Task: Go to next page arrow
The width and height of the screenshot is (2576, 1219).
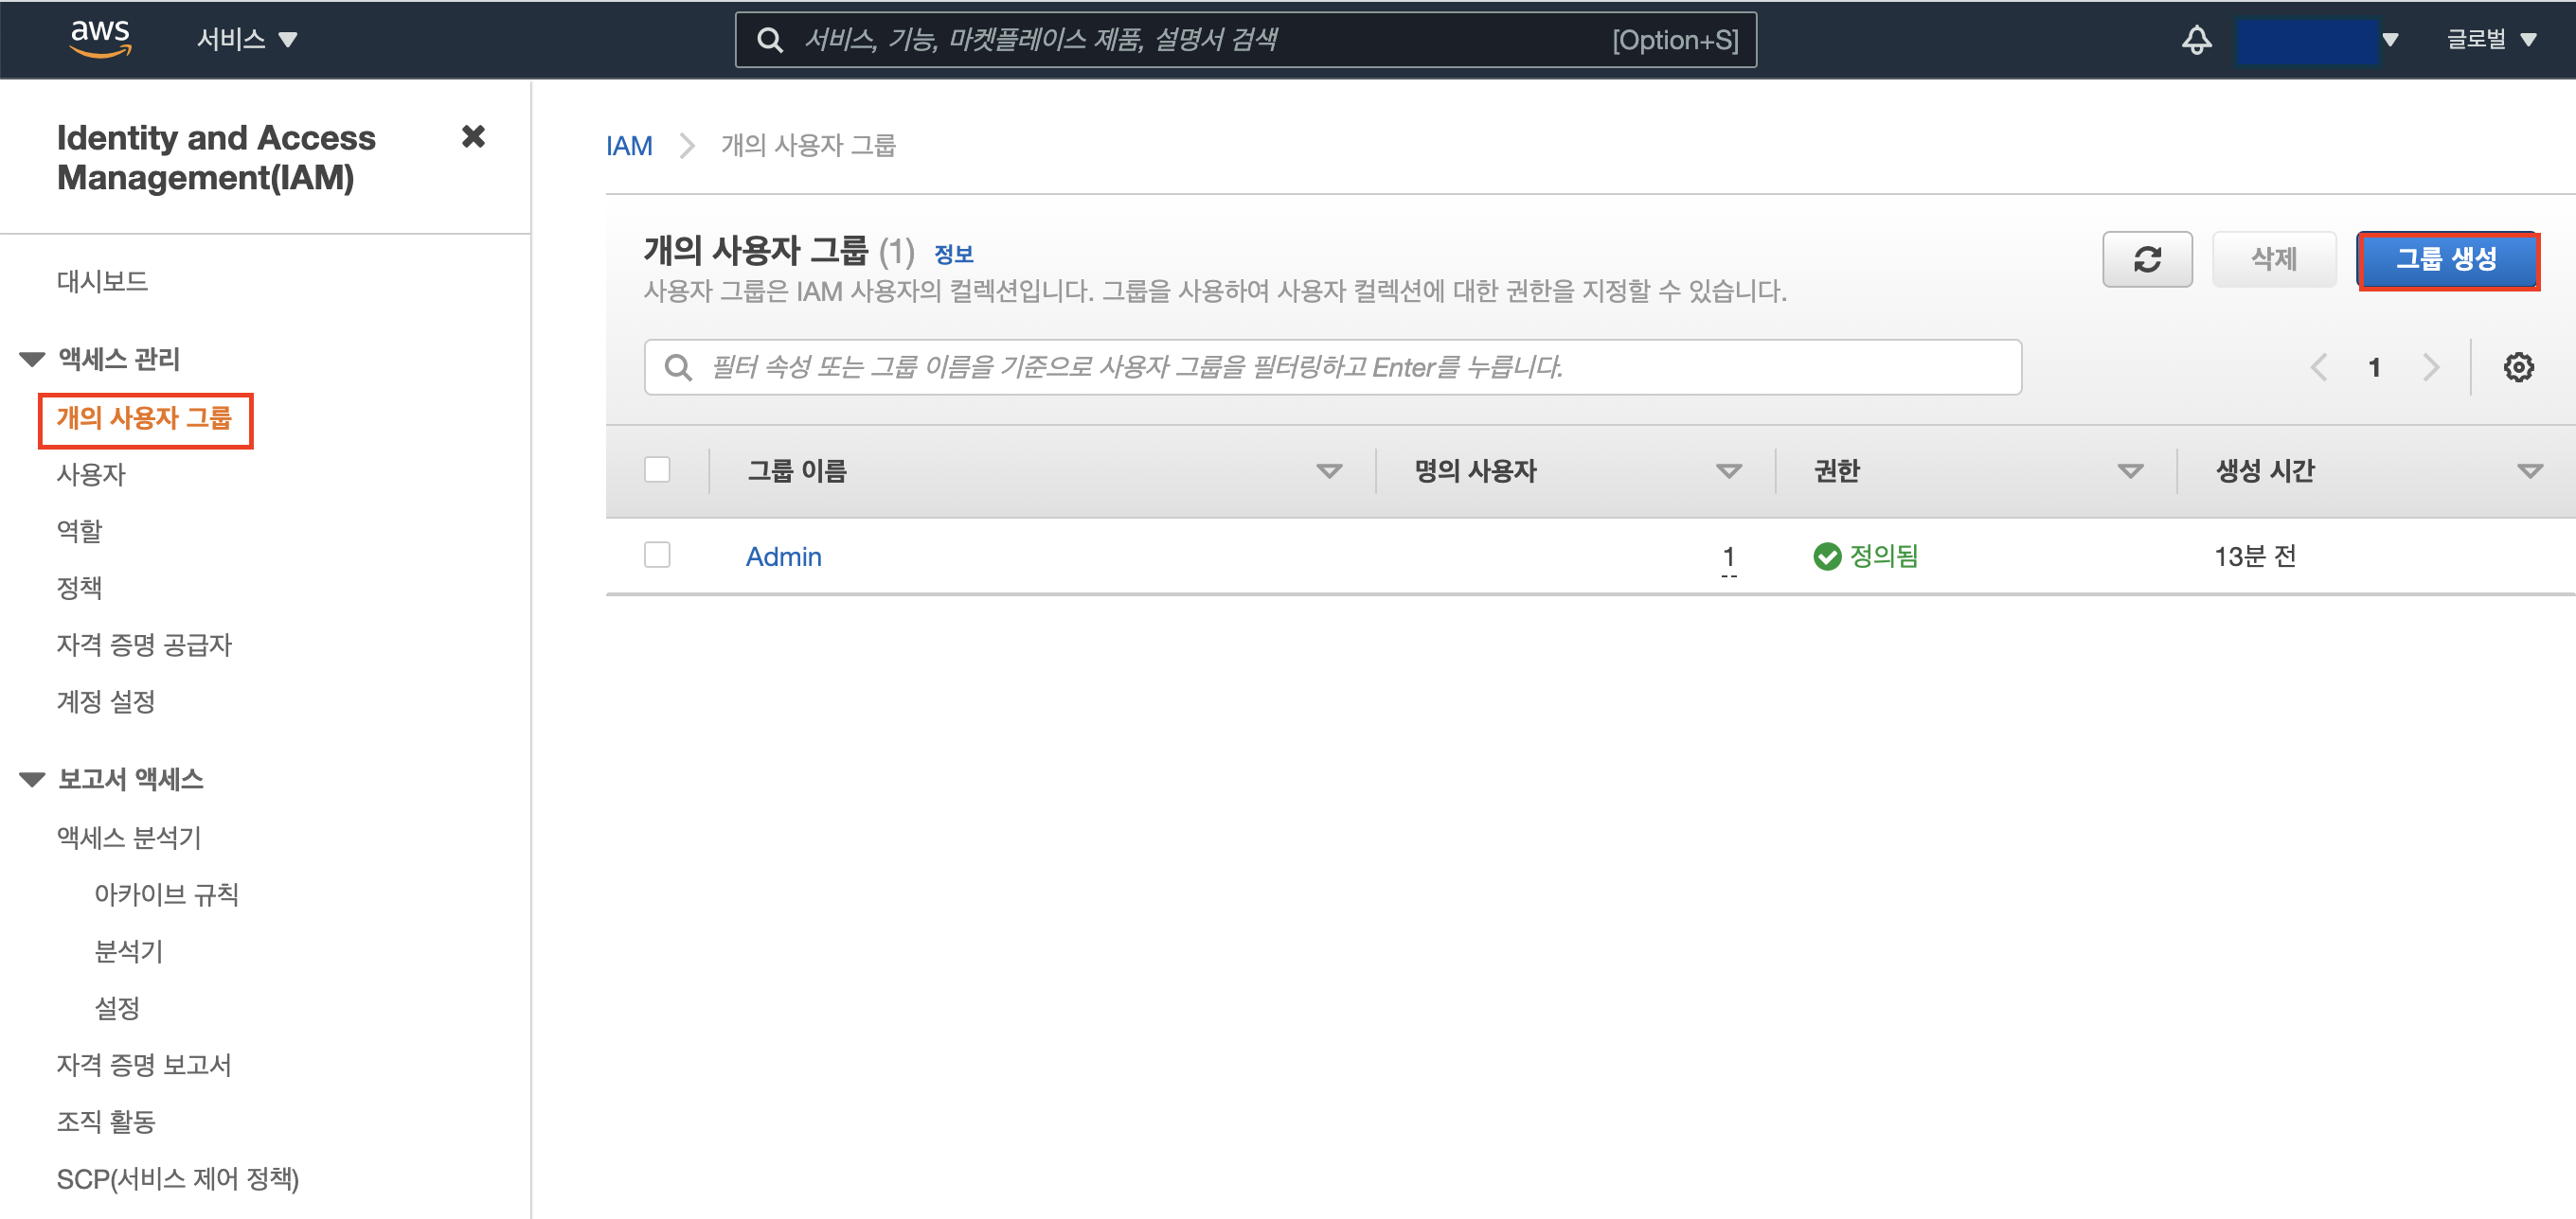Action: 2431,368
